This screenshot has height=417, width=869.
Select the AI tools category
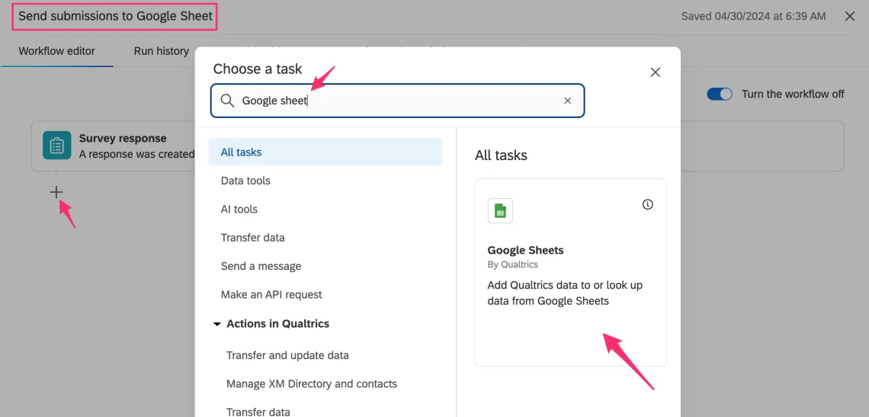point(239,209)
